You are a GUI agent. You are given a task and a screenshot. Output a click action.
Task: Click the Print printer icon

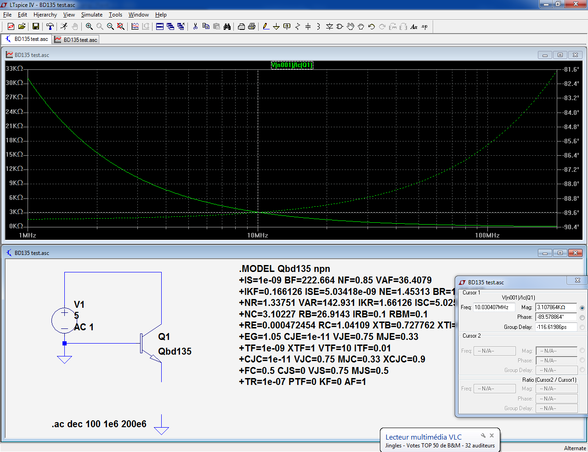click(252, 27)
